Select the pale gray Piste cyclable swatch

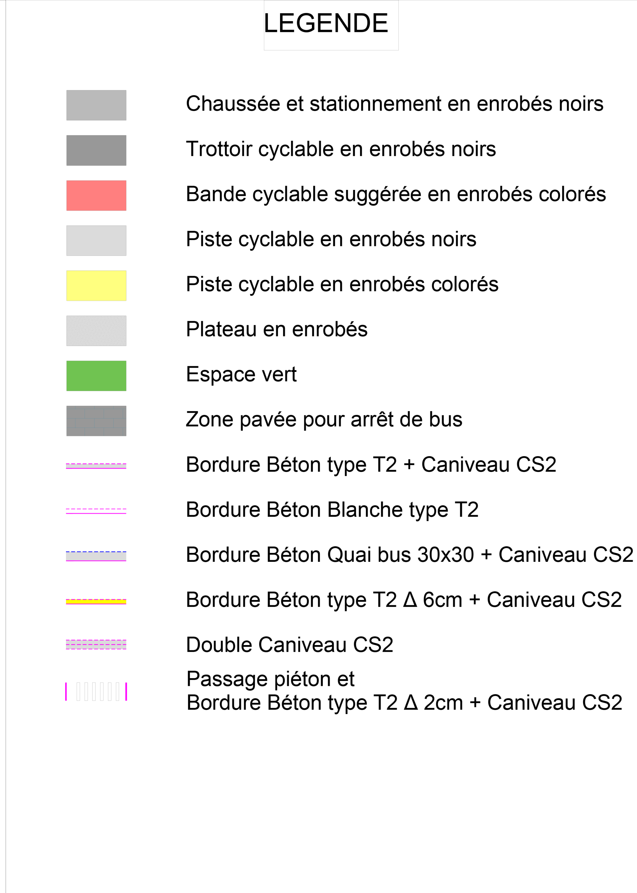point(96,240)
